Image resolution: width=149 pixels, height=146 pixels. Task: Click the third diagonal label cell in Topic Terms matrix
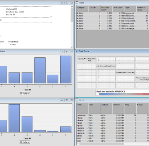tap(125, 73)
